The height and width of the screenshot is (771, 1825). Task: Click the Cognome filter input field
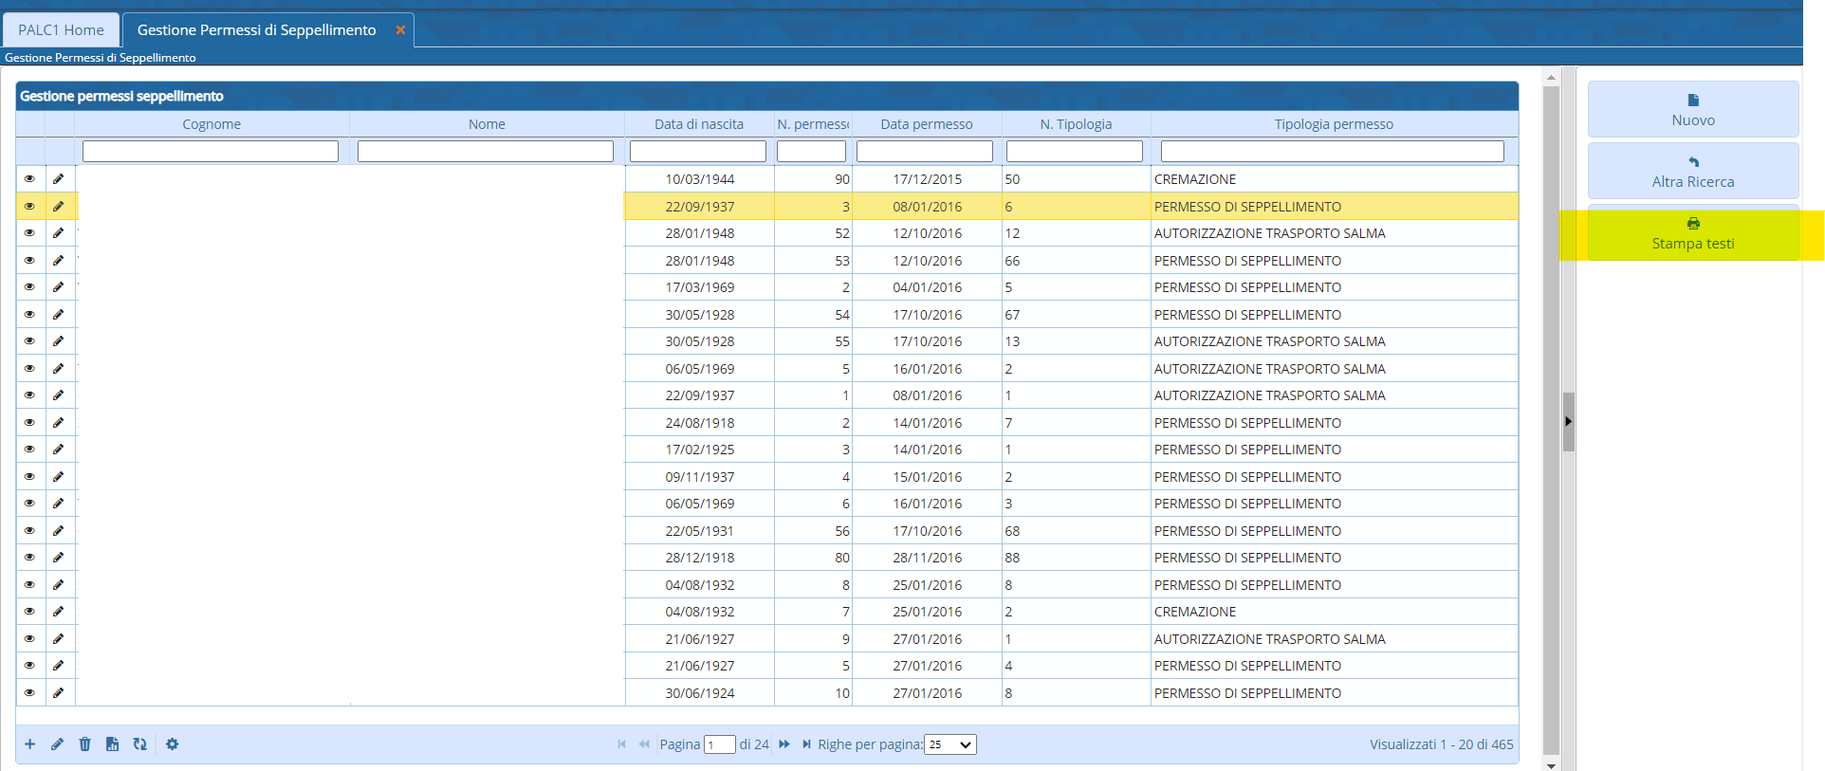point(211,152)
